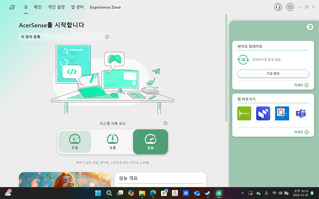Open the device registration arrow
Viewport: 319px width, 199px height.
[x=107, y=37]
